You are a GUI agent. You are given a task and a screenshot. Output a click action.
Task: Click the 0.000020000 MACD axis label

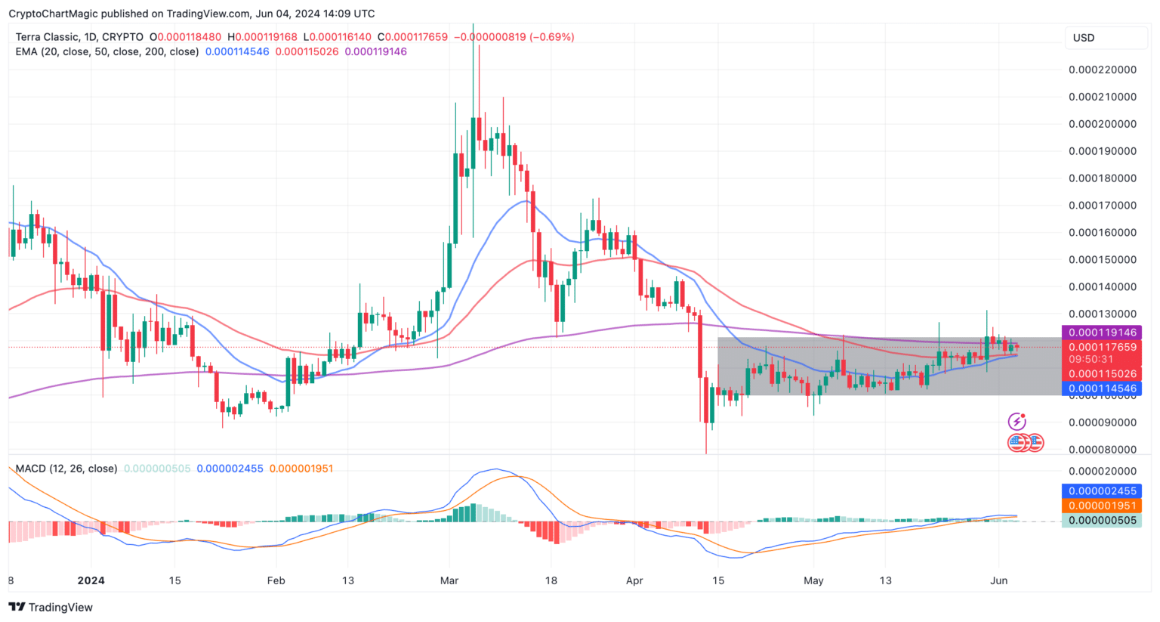(1103, 472)
